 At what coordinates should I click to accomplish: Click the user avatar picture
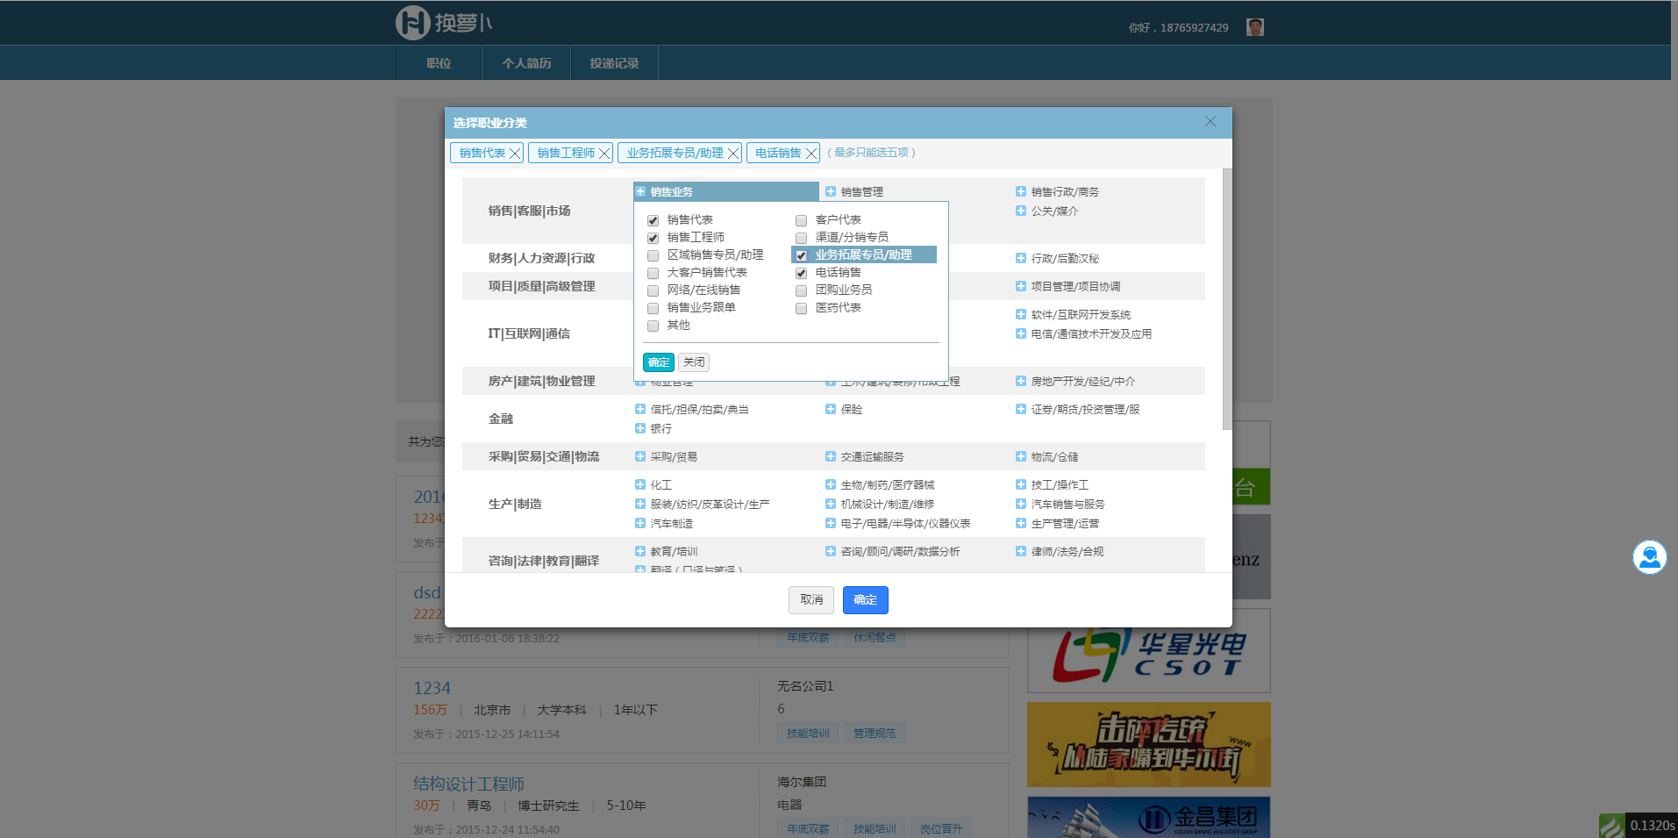[x=1255, y=27]
